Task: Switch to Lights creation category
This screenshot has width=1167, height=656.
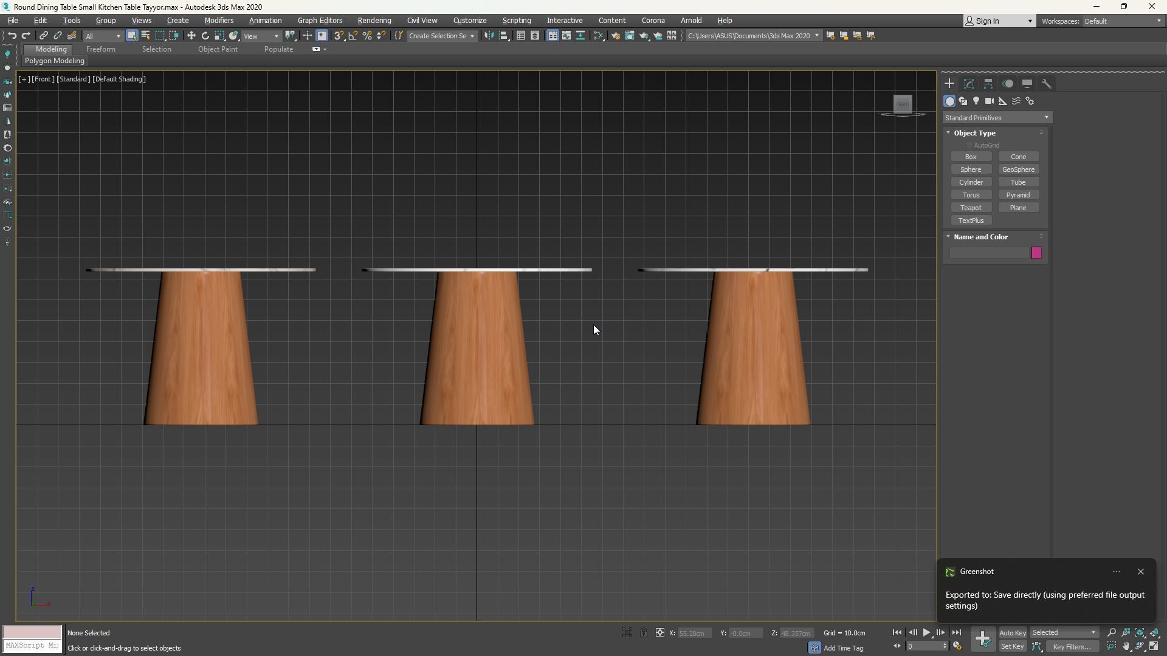Action: pyautogui.click(x=976, y=101)
